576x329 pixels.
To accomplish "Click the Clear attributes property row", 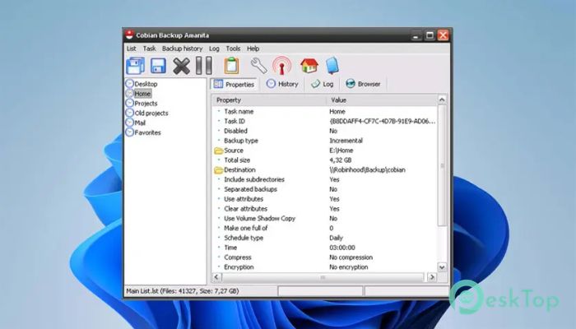I will (x=325, y=209).
